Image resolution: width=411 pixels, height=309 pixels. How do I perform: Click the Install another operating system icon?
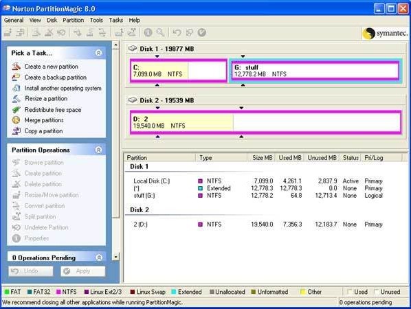(x=16, y=88)
